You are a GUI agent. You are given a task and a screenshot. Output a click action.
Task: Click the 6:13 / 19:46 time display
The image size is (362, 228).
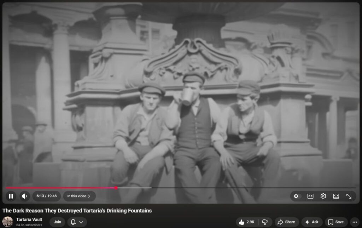[x=46, y=196]
